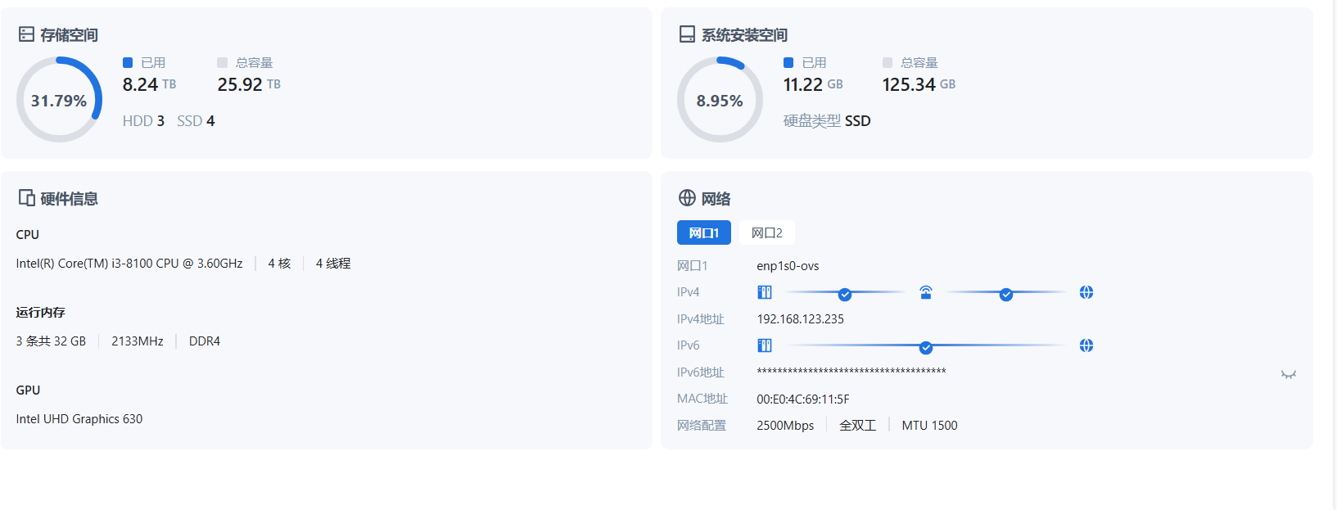Click the blue 已用 legend square in storage card
Viewport: 1337px width, 510px height.
[128, 62]
